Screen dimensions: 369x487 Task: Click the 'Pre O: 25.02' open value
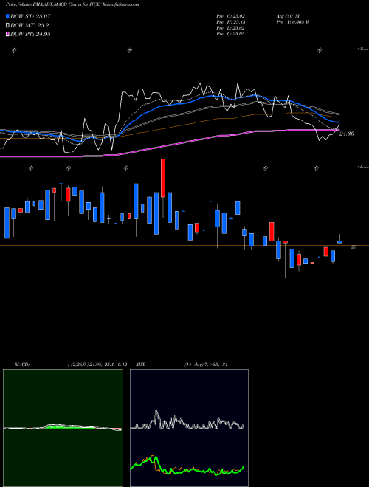[231, 15]
